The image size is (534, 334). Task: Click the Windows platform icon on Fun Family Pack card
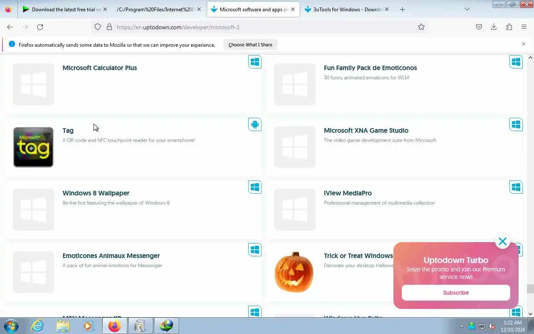(x=516, y=62)
